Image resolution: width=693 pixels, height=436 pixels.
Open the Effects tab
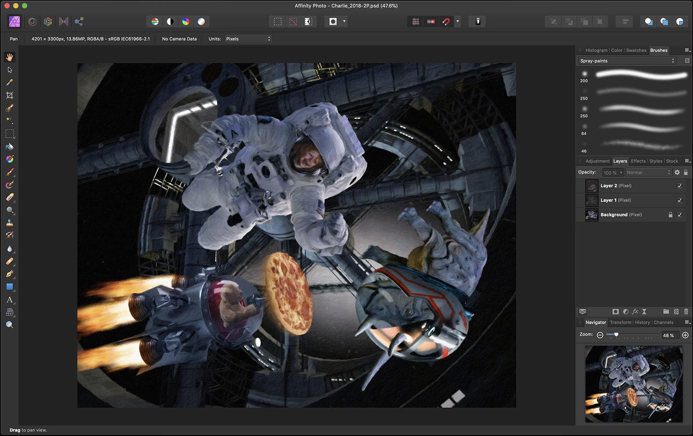638,161
